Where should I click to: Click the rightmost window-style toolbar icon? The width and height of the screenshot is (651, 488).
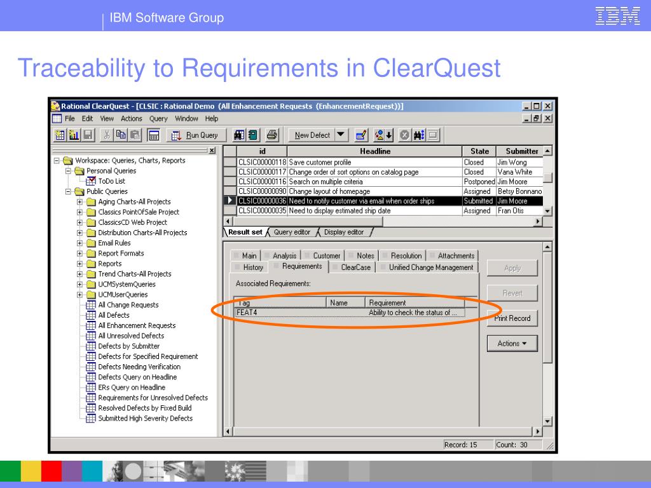[433, 135]
